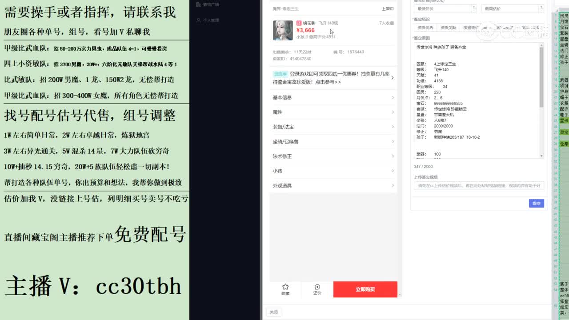569x320 pixels.
Task: Select the 资质欠缺 conclusion option
Action: tap(448, 28)
